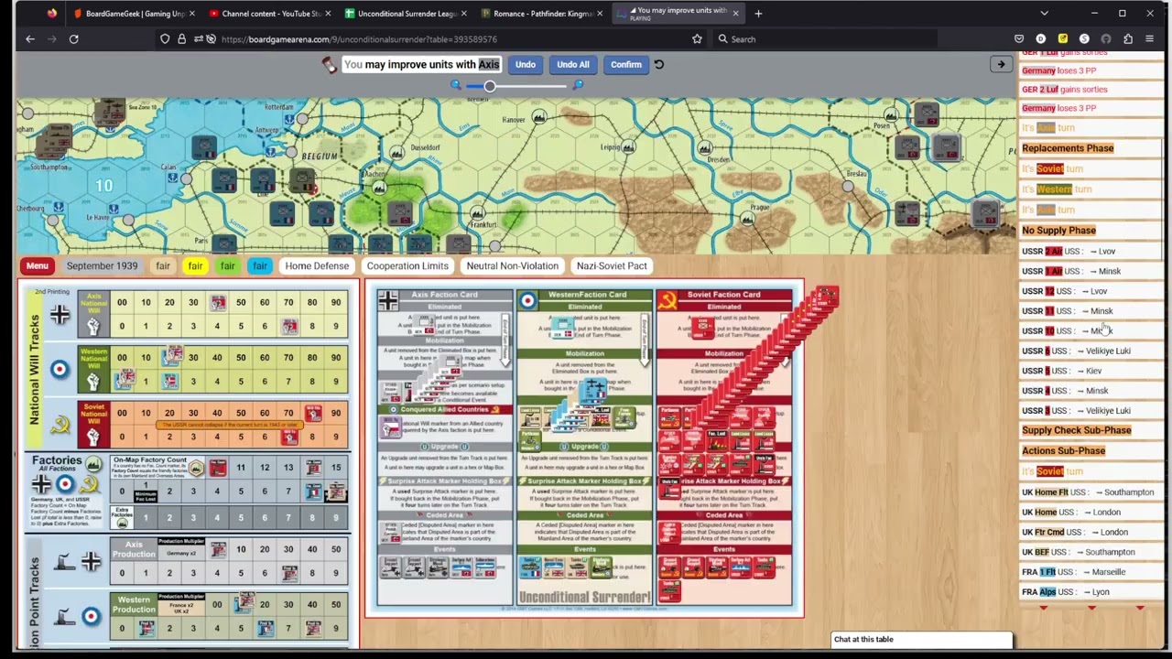
Task: Click the Undo All button
Action: click(573, 64)
